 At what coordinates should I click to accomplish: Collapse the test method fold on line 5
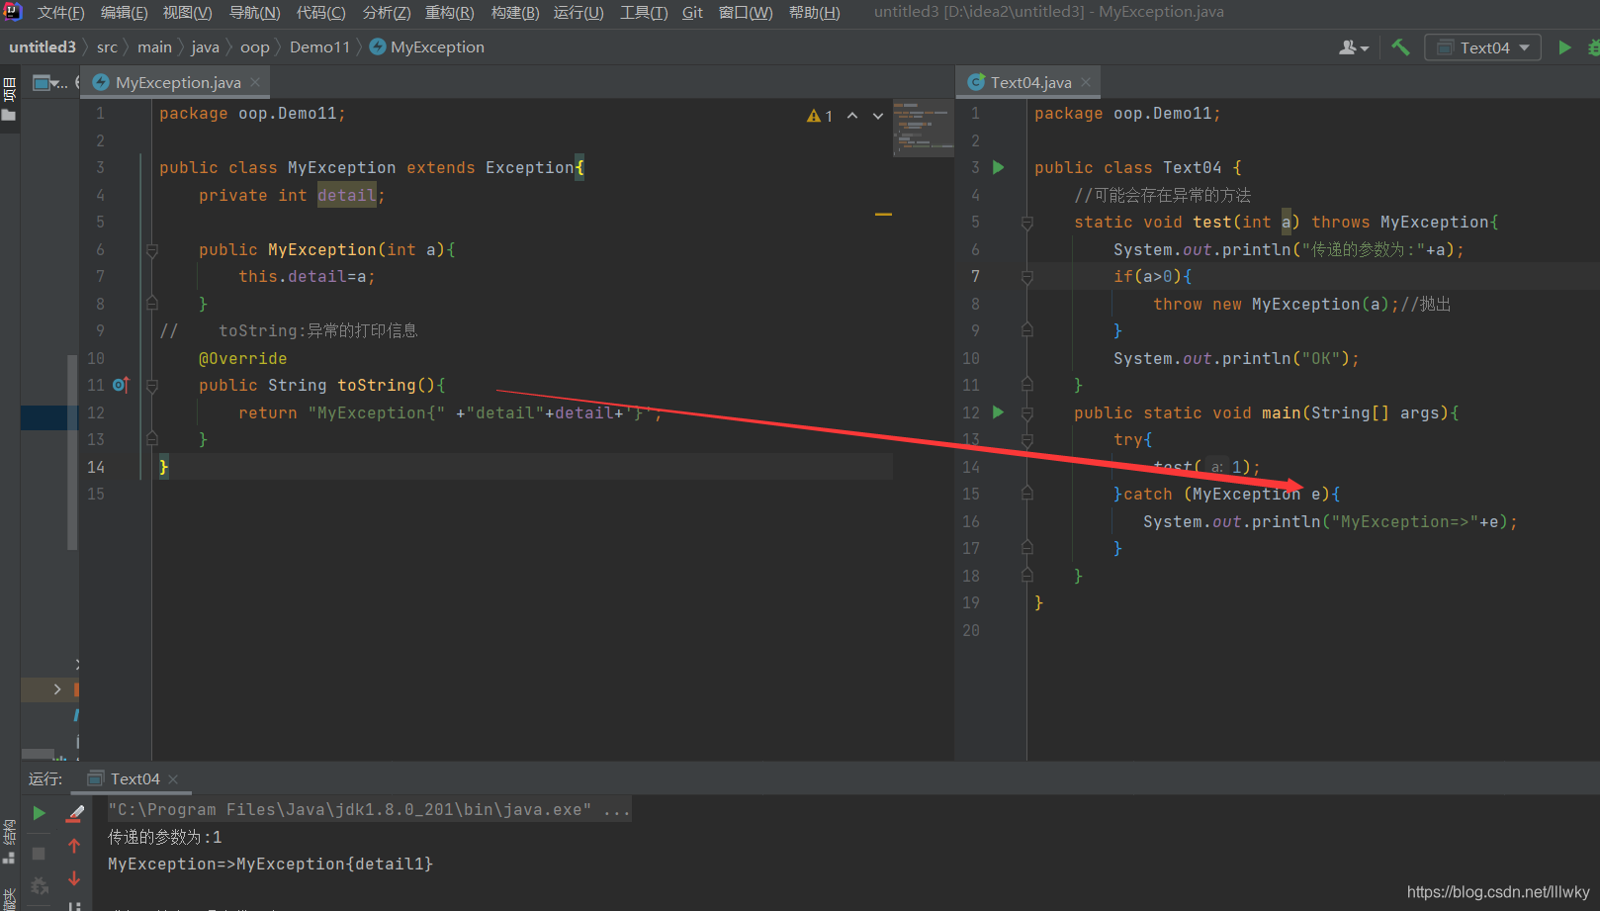click(1027, 223)
